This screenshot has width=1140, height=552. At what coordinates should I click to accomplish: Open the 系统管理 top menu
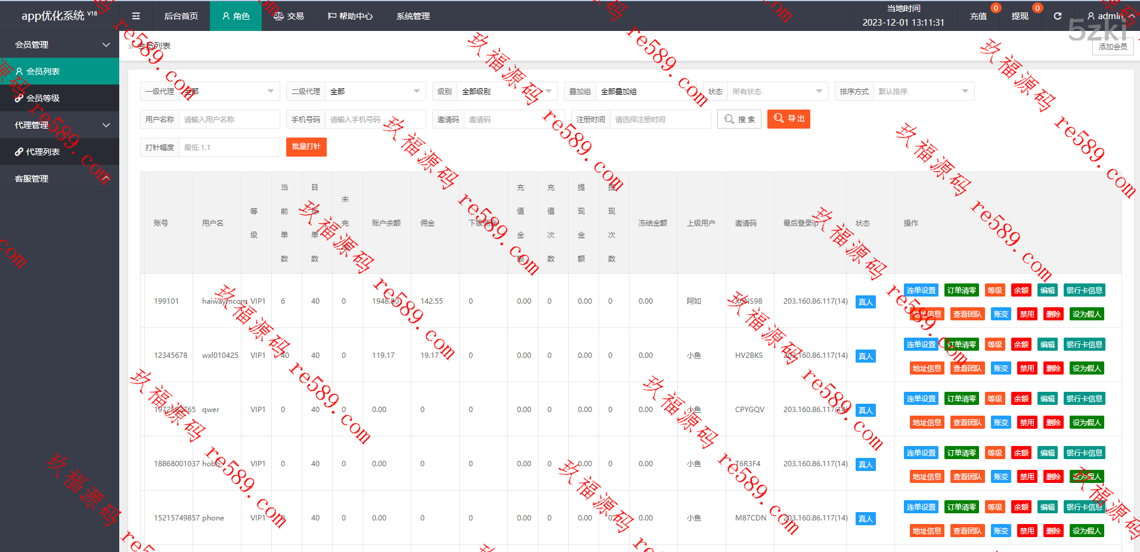tap(413, 16)
